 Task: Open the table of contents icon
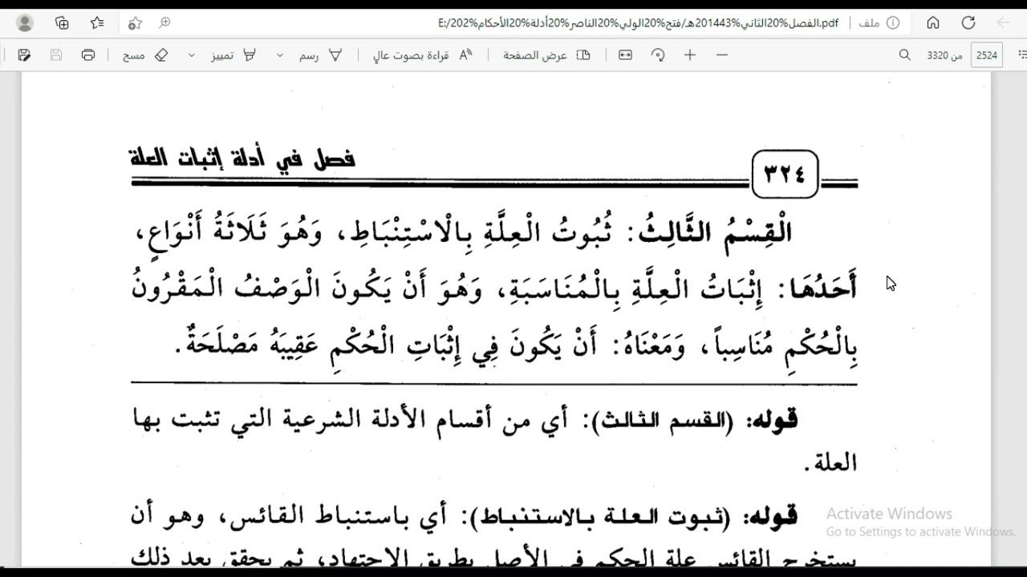click(x=1021, y=55)
